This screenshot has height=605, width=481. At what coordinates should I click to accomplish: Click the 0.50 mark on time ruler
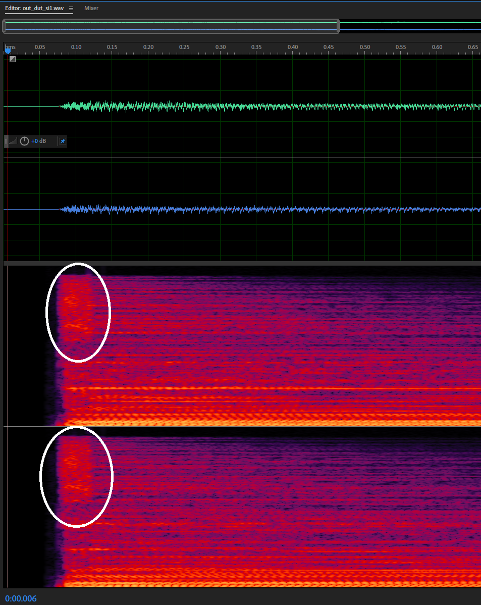(364, 47)
